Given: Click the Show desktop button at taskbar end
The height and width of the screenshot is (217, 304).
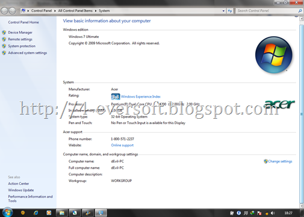Looking at the screenshot, I should point(302,213).
